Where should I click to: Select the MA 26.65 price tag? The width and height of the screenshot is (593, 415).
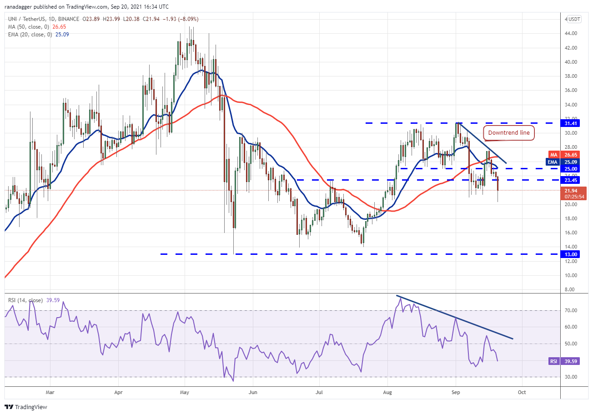[569, 155]
